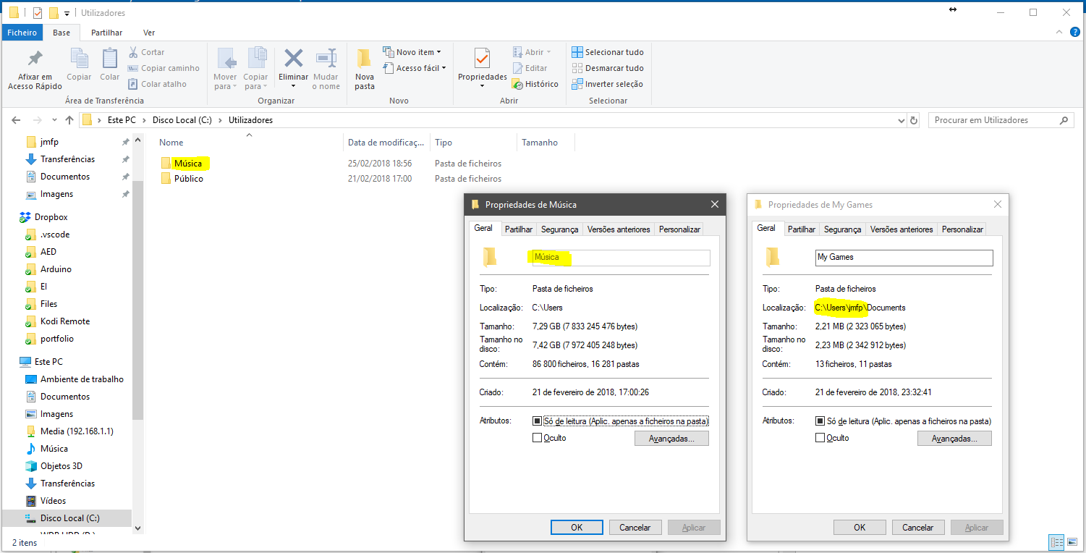Image resolution: width=1086 pixels, height=553 pixels.
Task: Open the Mover para dropdown
Action: click(x=226, y=69)
